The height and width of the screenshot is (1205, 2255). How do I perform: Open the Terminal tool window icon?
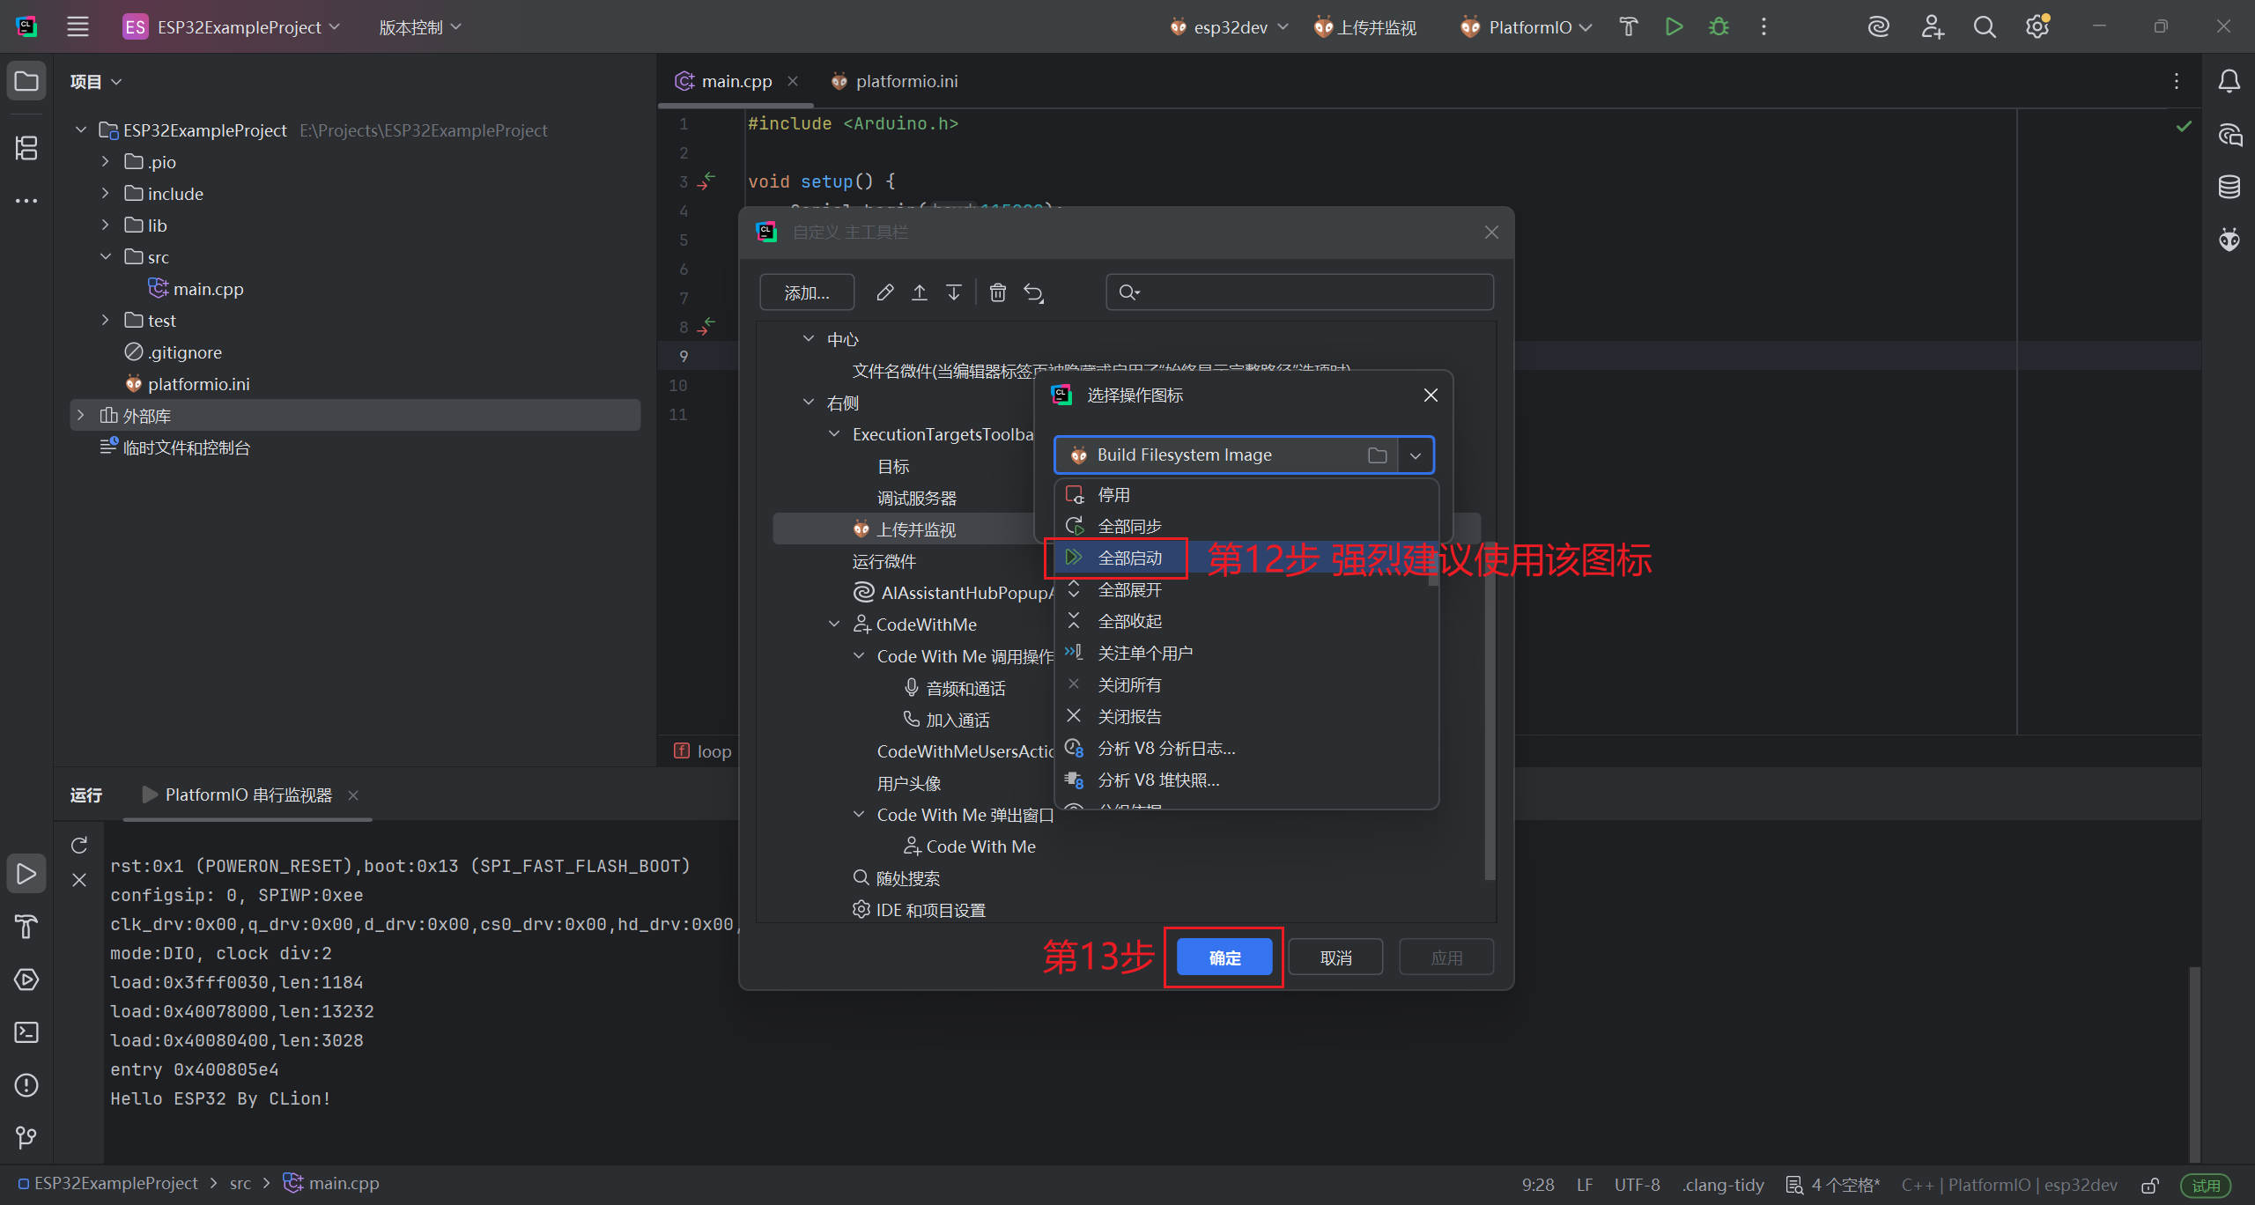[x=26, y=1032]
